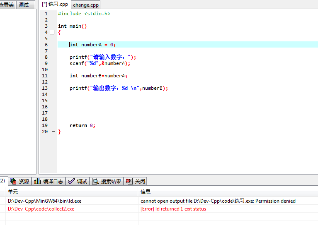Open the 编译日志 bottom panel tab

49,181
